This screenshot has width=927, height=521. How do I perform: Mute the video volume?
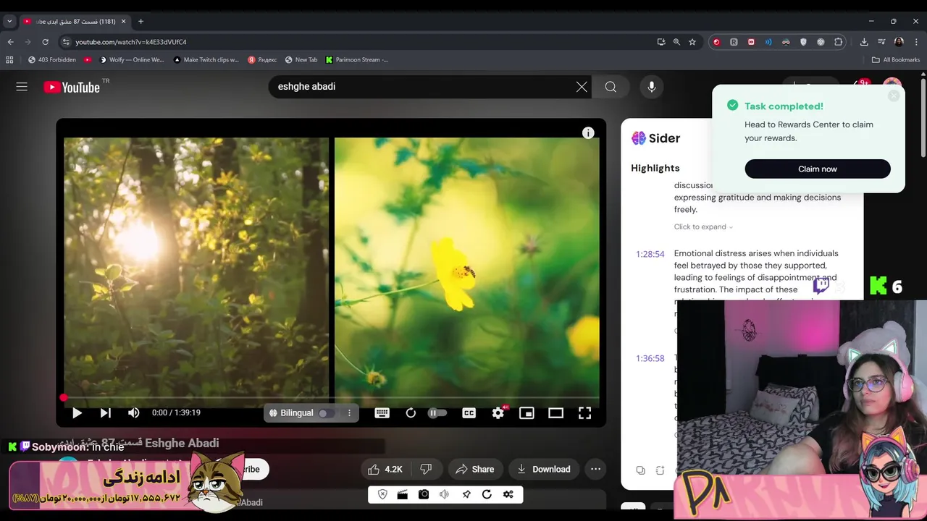[133, 413]
